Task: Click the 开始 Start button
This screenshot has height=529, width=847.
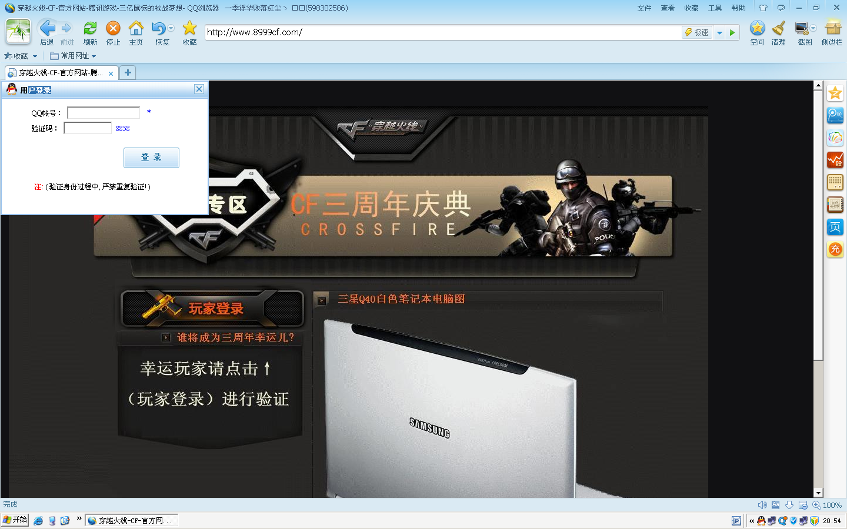Action: pyautogui.click(x=15, y=520)
